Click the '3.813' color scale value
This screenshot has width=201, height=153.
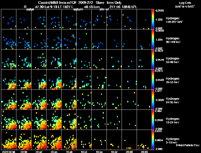coord(158,131)
